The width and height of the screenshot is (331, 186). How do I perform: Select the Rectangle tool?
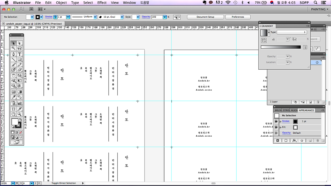point(20,59)
